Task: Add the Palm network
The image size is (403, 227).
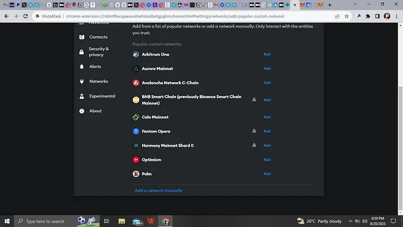Action: point(267,174)
